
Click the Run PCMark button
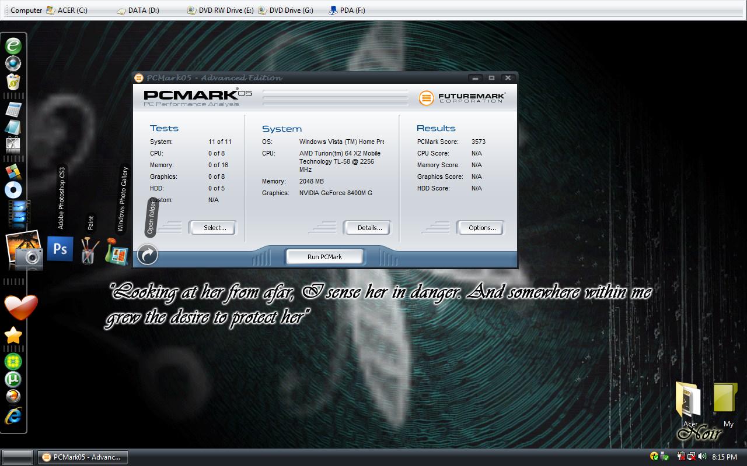tap(324, 257)
